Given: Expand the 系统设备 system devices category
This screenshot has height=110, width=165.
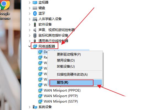Looking at the screenshot, I should click(30, 107).
